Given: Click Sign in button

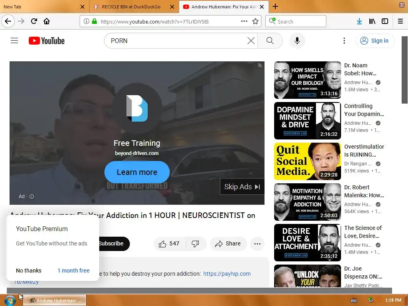Looking at the screenshot, I should pyautogui.click(x=375, y=41).
